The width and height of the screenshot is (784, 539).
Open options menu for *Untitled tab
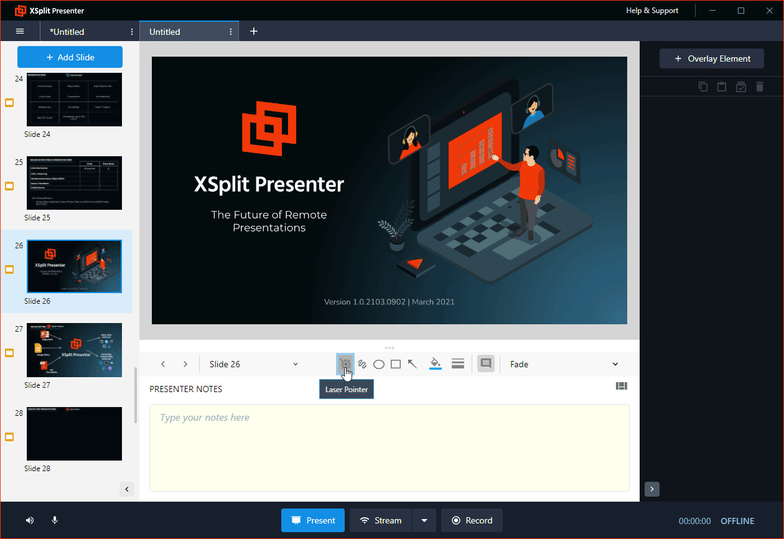[131, 32]
